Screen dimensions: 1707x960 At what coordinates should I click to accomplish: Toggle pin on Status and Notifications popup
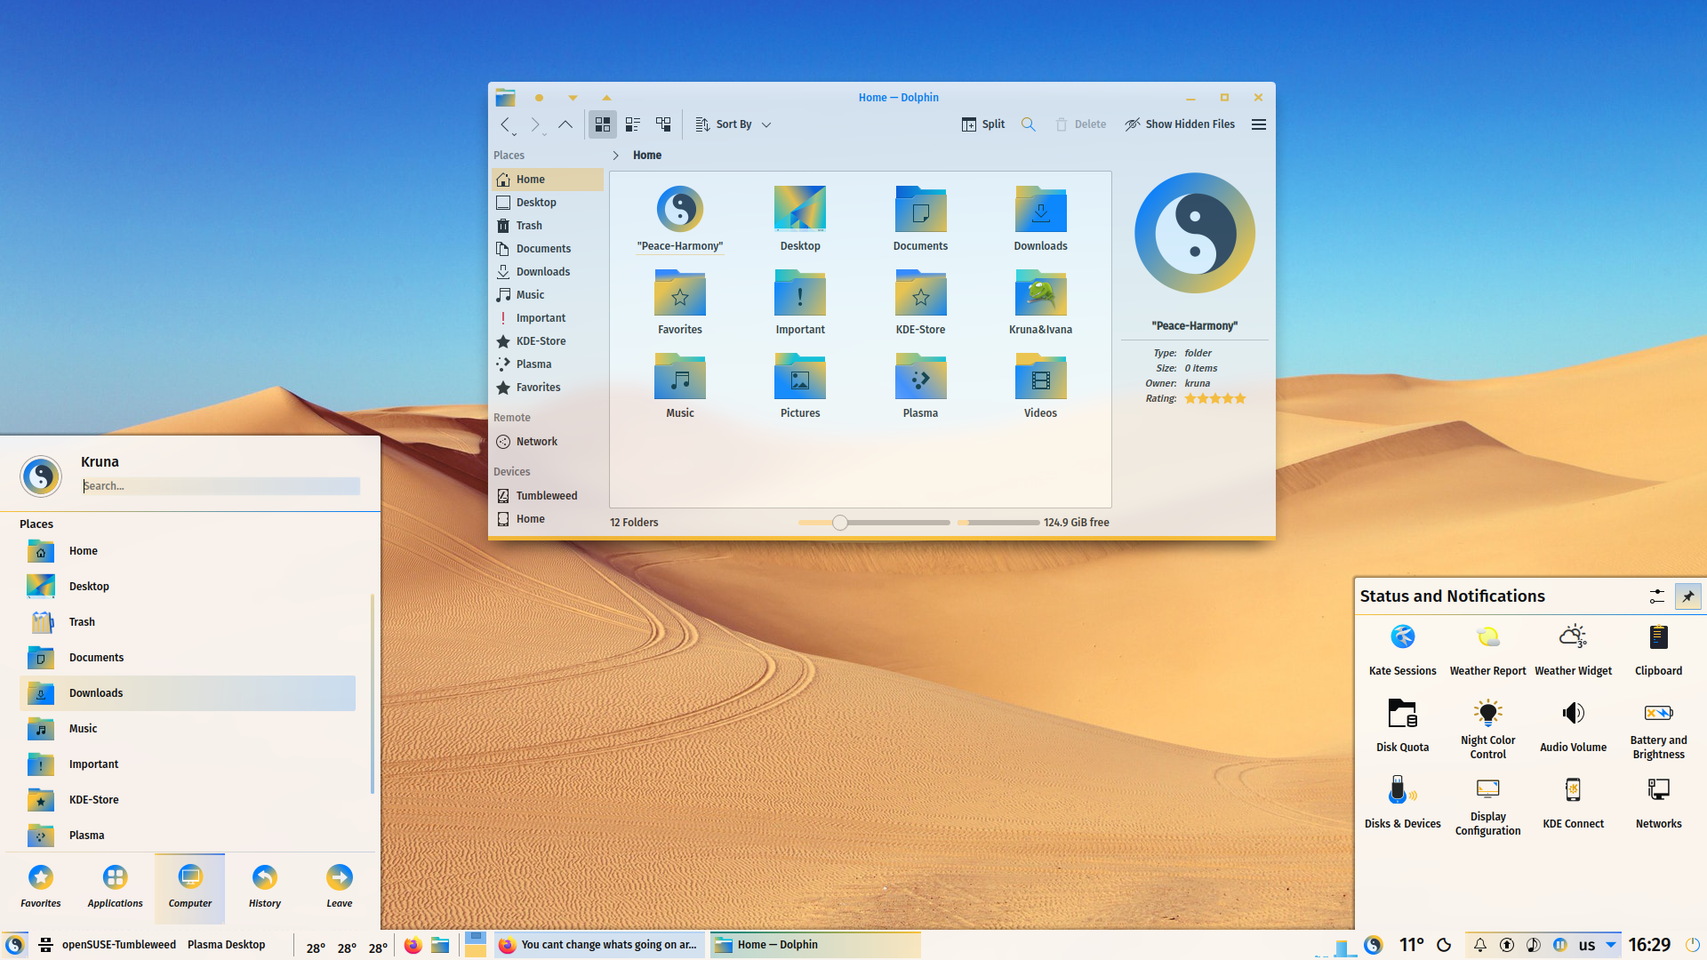pyautogui.click(x=1687, y=596)
